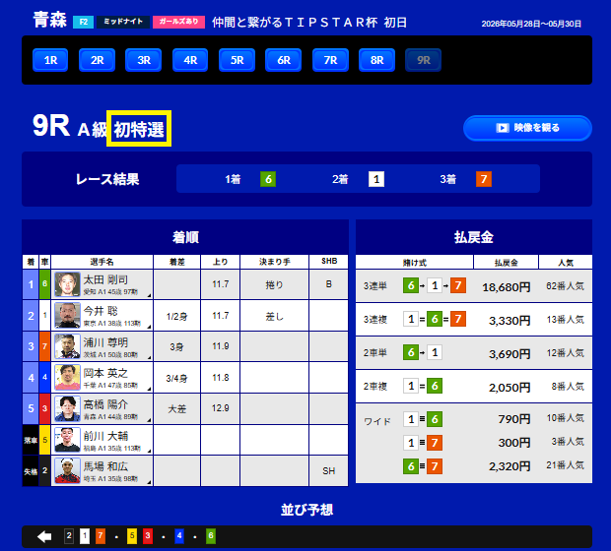Click the 落車 status cell
The width and height of the screenshot is (611, 551).
click(31, 440)
